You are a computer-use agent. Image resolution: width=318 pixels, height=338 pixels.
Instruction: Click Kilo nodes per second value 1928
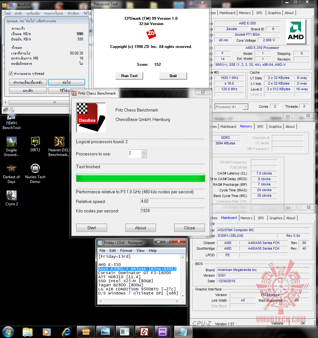(173, 211)
